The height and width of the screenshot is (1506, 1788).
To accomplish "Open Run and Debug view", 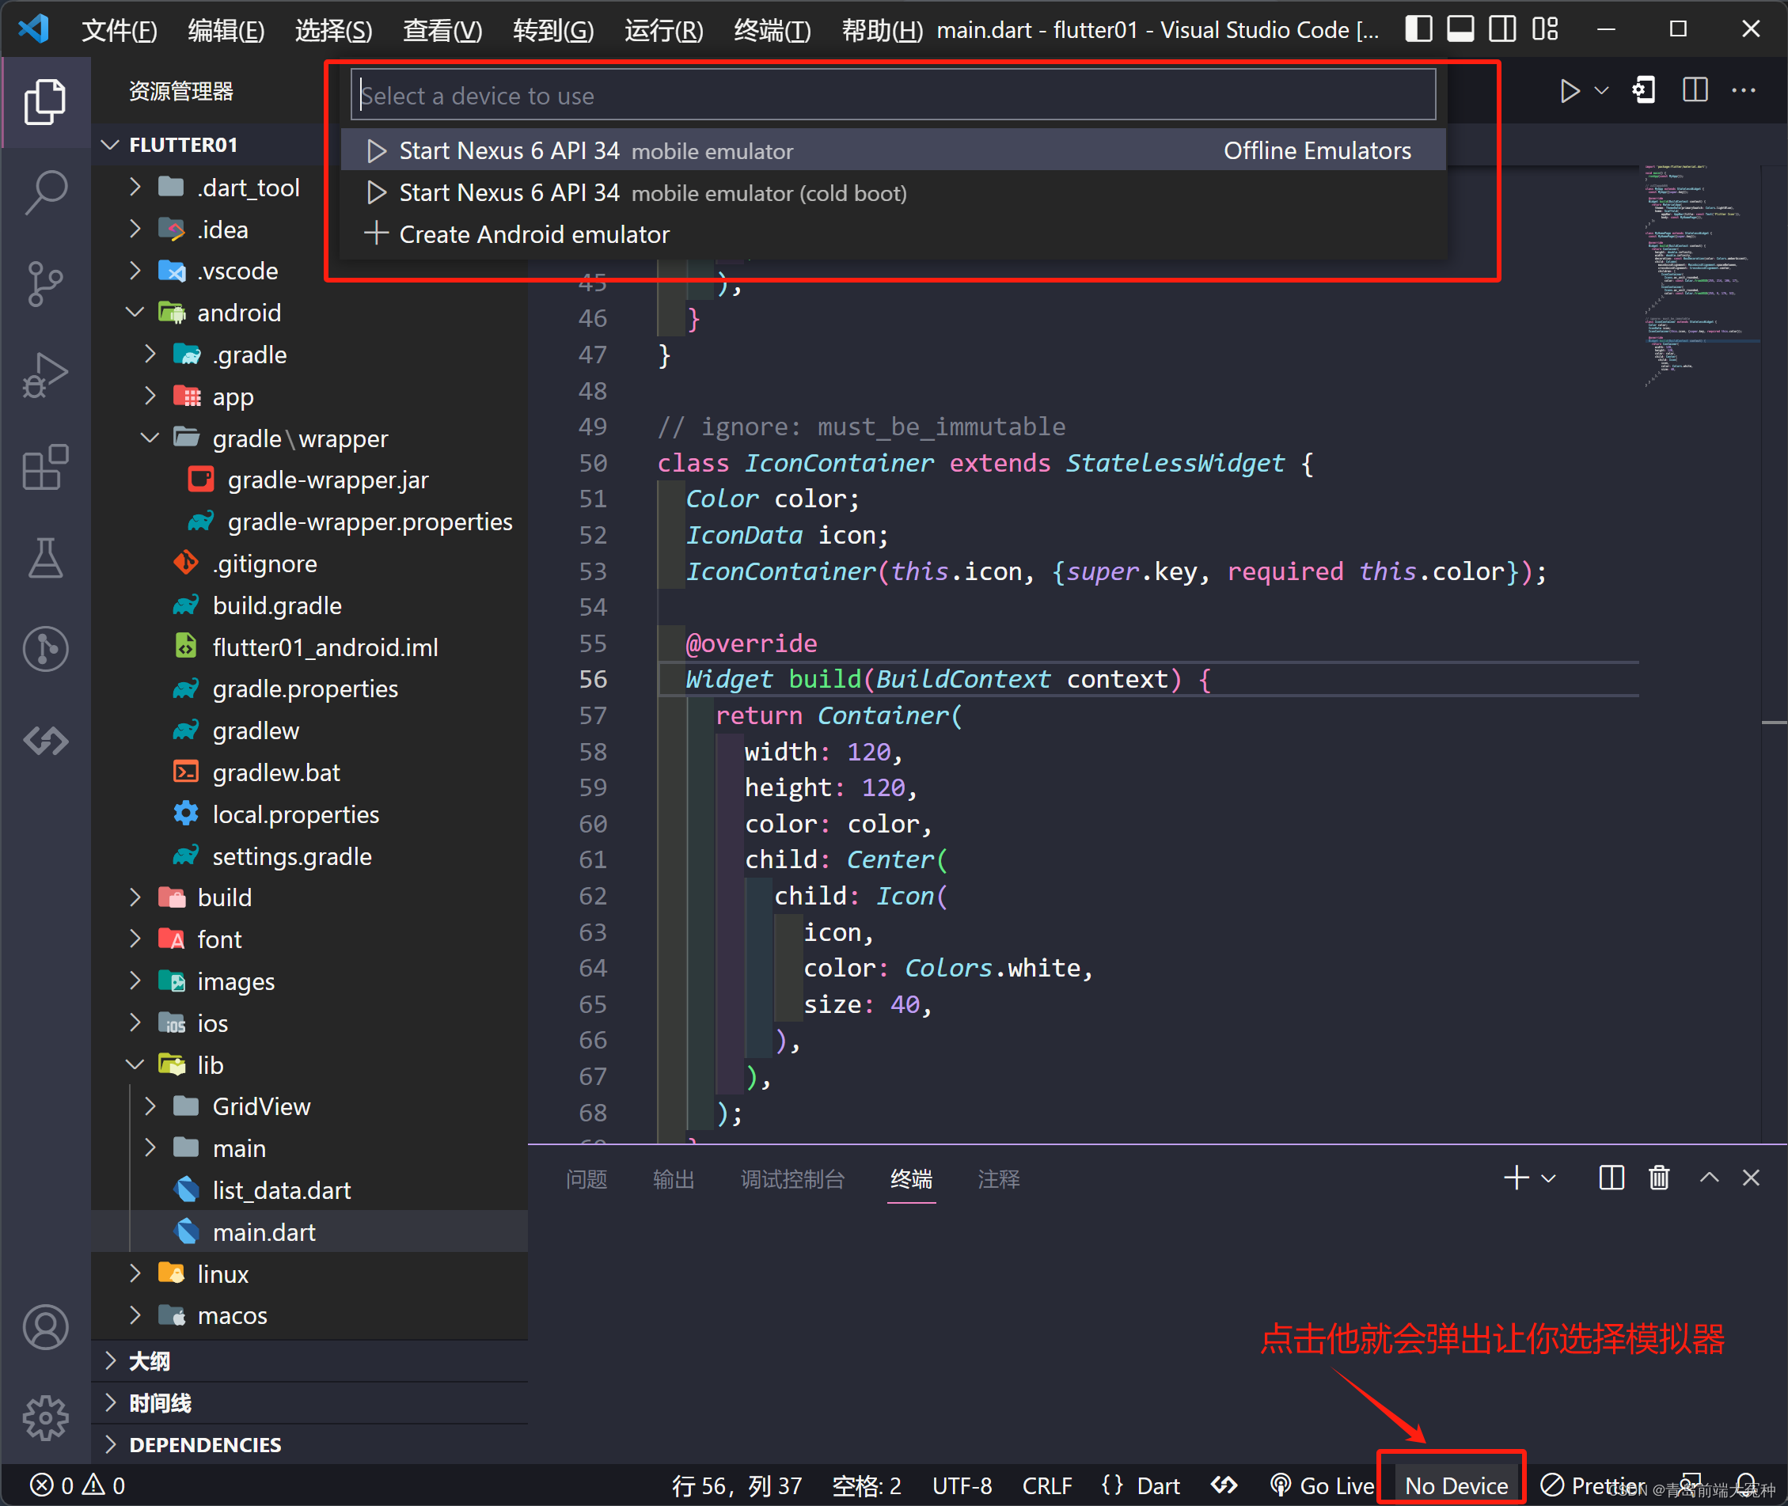I will 45,376.
